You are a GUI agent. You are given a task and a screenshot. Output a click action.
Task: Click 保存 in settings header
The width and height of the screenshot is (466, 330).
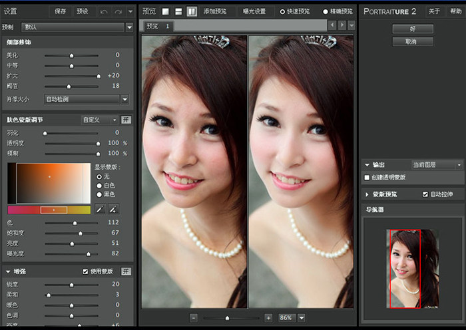[61, 11]
